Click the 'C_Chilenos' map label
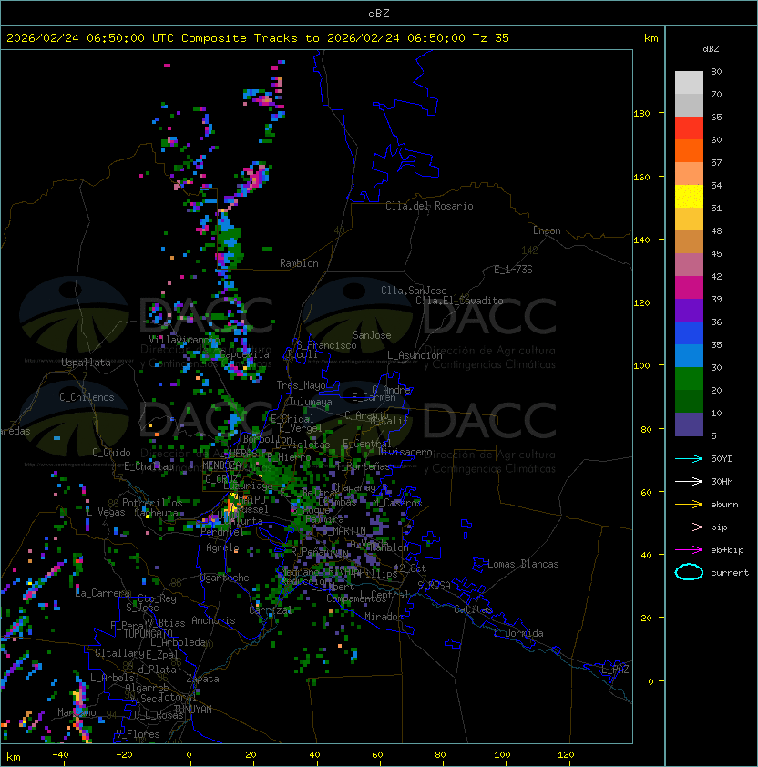758x767 pixels. pos(87,397)
